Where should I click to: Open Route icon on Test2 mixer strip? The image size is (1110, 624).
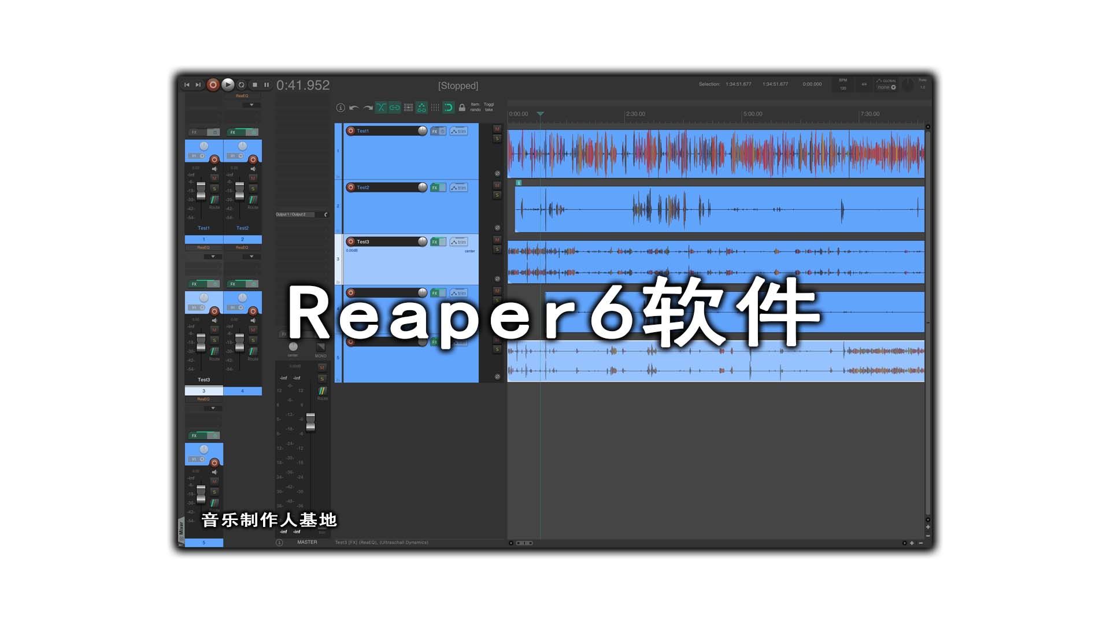[x=253, y=200]
